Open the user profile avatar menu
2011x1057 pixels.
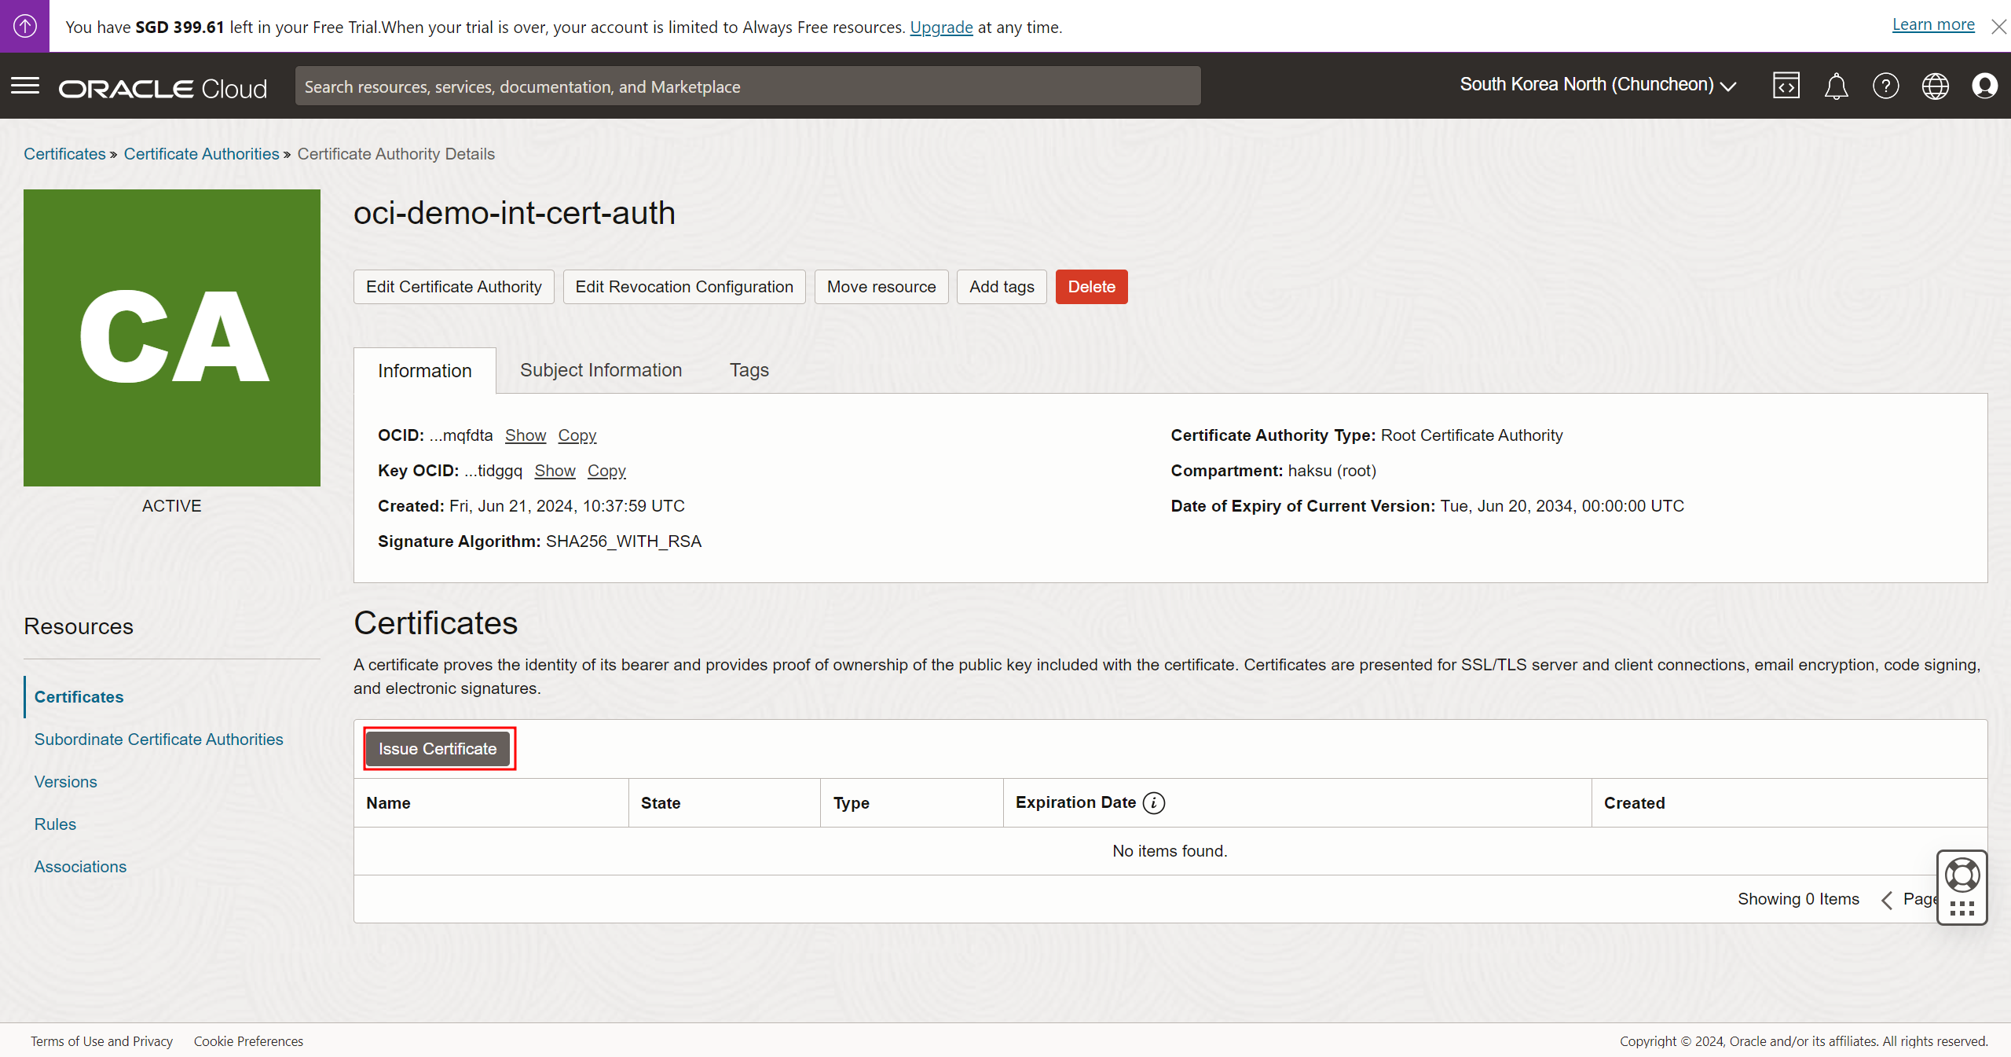click(x=1984, y=86)
